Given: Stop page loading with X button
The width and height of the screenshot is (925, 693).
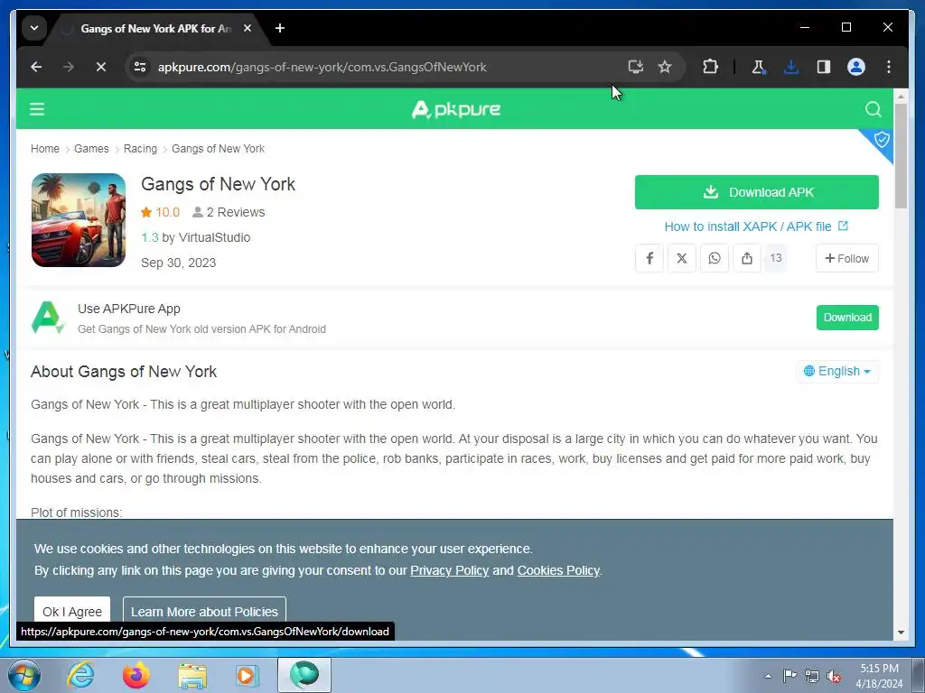Looking at the screenshot, I should (x=101, y=67).
